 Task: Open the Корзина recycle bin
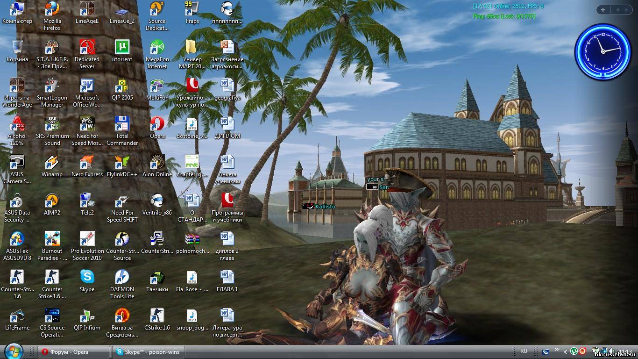(17, 48)
